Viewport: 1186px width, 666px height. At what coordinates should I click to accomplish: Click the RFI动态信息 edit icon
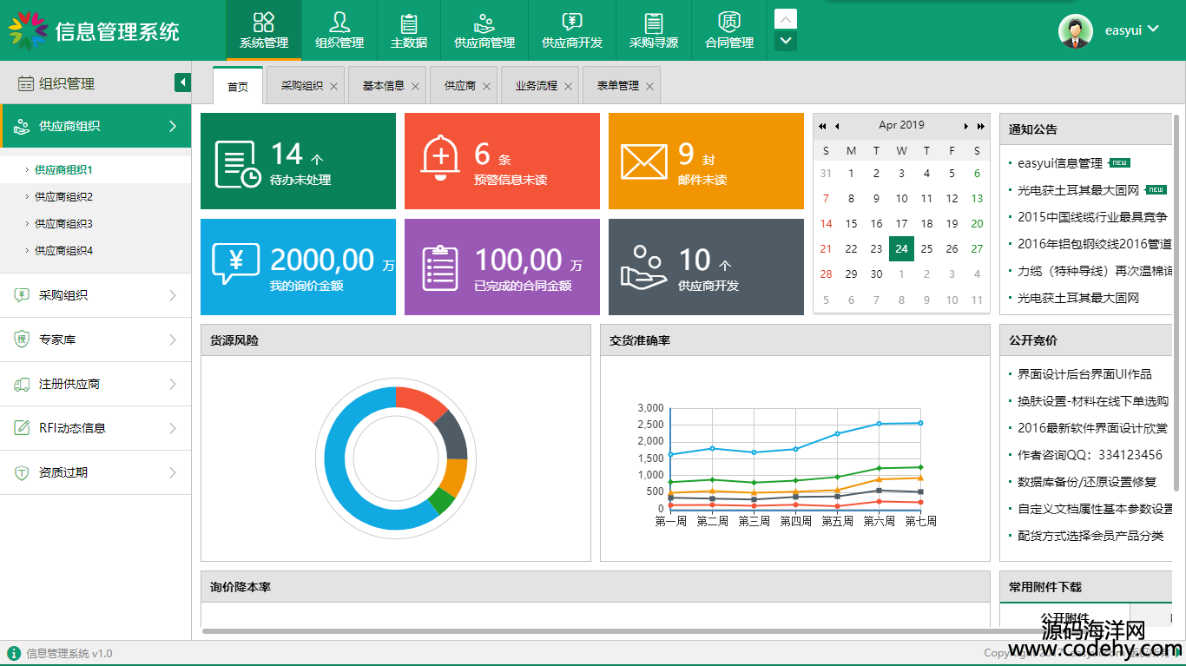[23, 428]
